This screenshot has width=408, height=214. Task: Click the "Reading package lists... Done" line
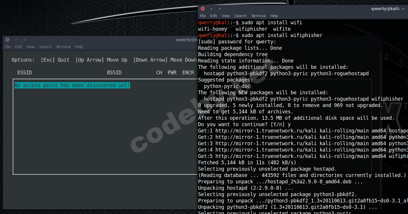(240, 48)
